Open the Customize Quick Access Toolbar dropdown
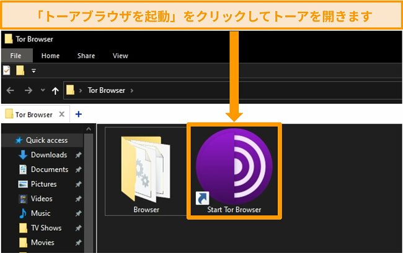The height and width of the screenshot is (253, 403). click(33, 71)
